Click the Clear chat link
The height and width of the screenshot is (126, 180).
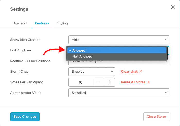tap(129, 72)
